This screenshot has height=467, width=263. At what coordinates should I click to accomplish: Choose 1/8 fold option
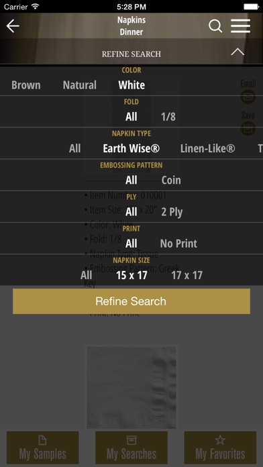click(x=168, y=117)
